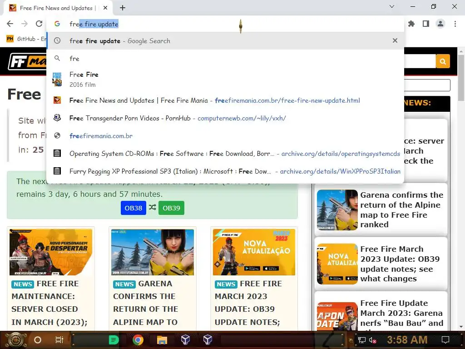
Task: Open the first cube app on taskbar
Action: coord(185,340)
